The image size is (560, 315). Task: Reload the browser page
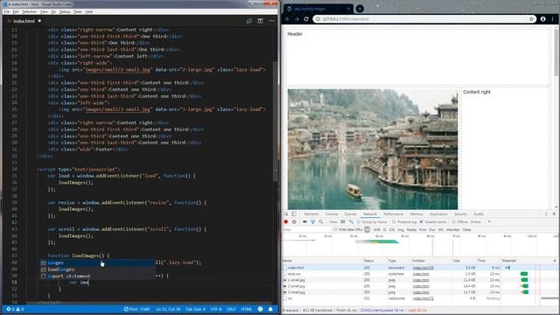point(306,19)
